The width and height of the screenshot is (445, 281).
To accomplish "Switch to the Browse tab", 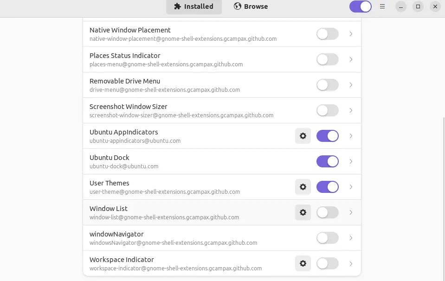I will tap(251, 6).
